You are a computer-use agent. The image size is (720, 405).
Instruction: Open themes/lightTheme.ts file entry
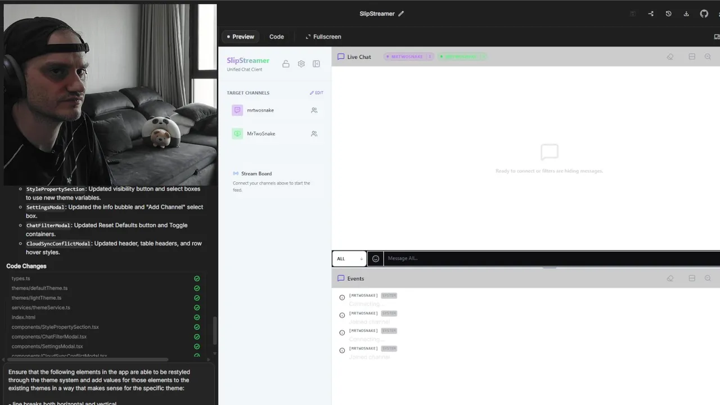coord(37,298)
